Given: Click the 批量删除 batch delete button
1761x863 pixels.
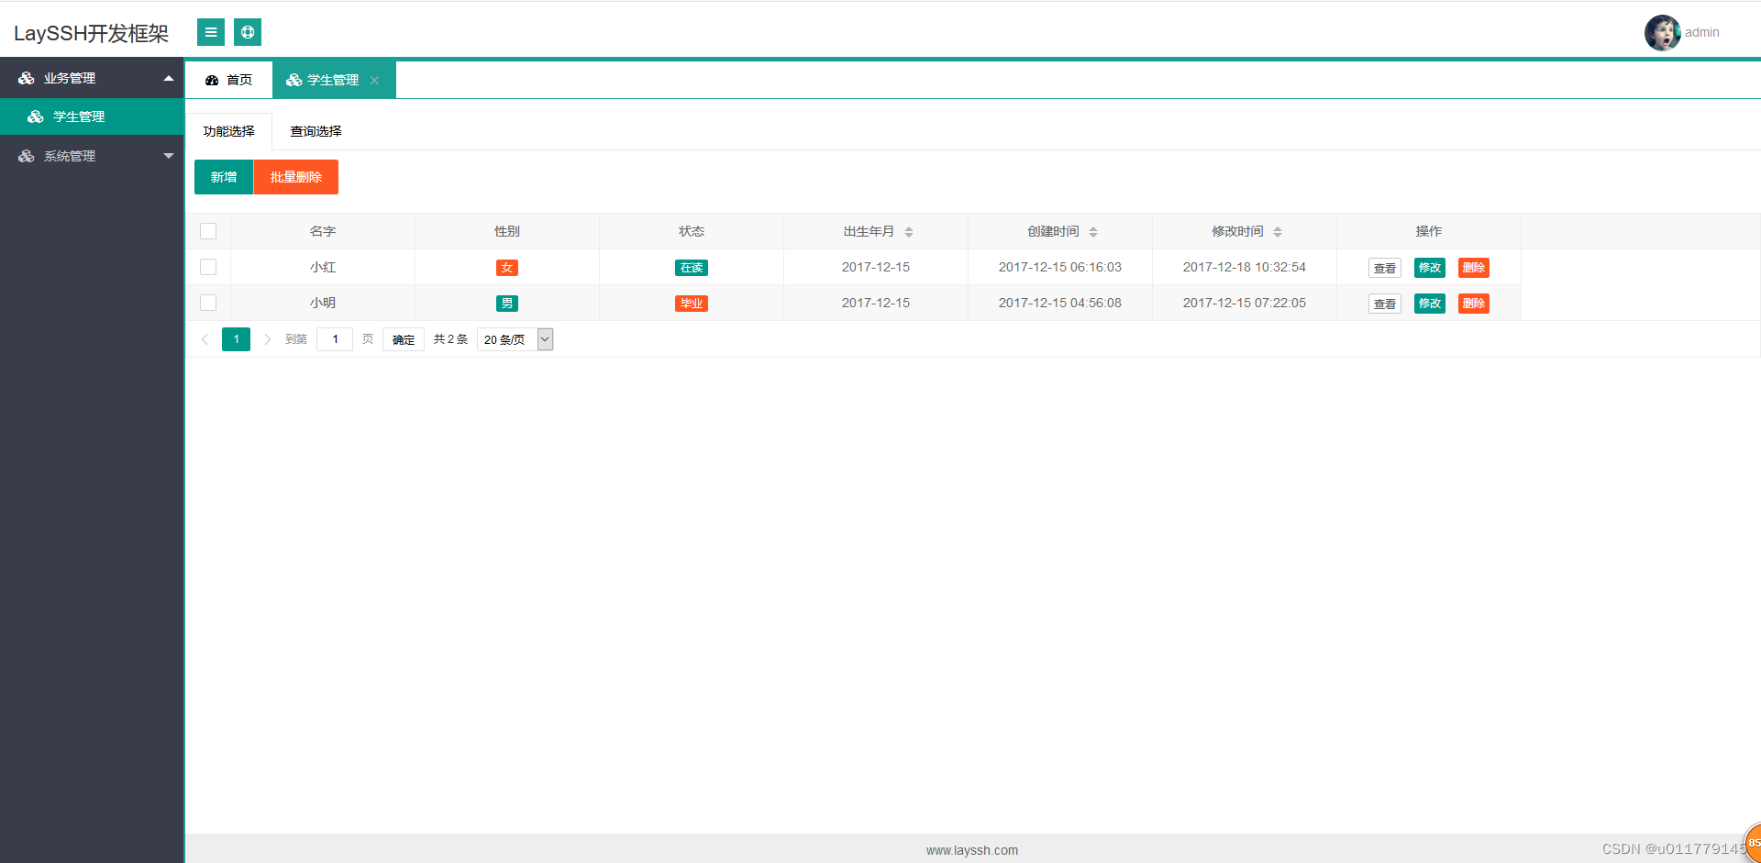Looking at the screenshot, I should pyautogui.click(x=295, y=176).
